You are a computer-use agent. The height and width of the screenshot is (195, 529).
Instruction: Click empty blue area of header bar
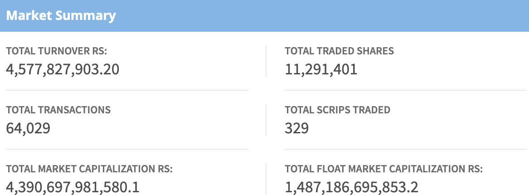[317, 16]
